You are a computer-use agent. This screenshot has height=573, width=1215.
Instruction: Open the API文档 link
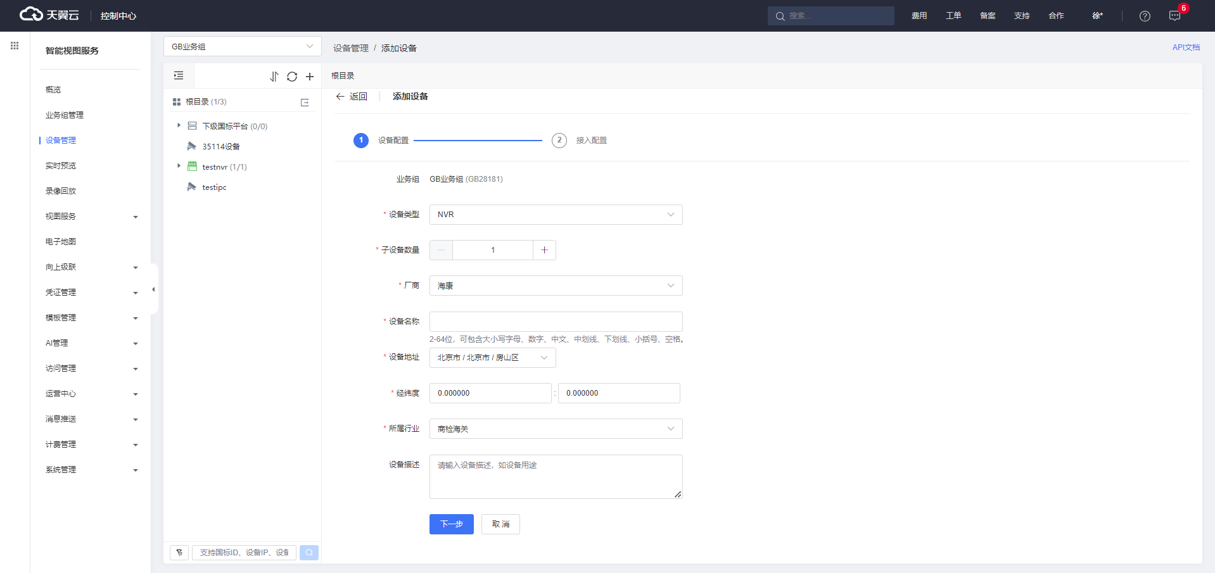(x=1185, y=47)
